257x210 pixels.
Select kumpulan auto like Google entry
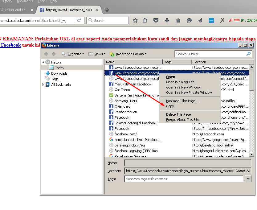pos(177,140)
